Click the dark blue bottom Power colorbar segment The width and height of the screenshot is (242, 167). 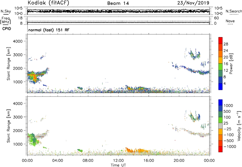[x=221, y=87]
